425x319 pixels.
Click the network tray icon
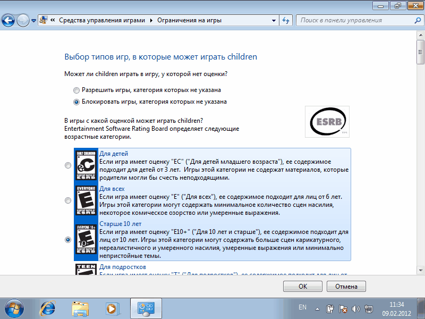[x=369, y=309]
